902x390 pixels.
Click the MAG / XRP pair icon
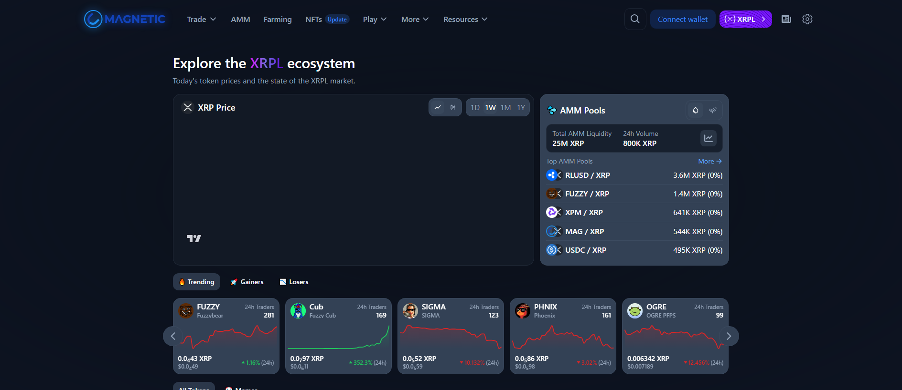point(554,231)
